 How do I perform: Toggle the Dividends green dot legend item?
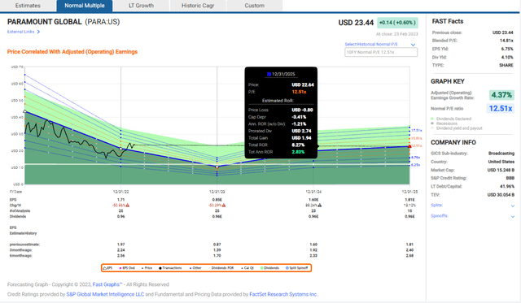click(x=269, y=268)
